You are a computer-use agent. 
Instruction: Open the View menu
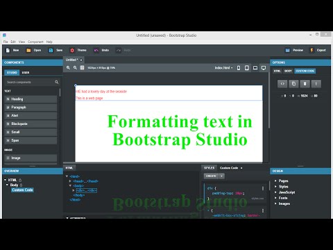point(22,42)
